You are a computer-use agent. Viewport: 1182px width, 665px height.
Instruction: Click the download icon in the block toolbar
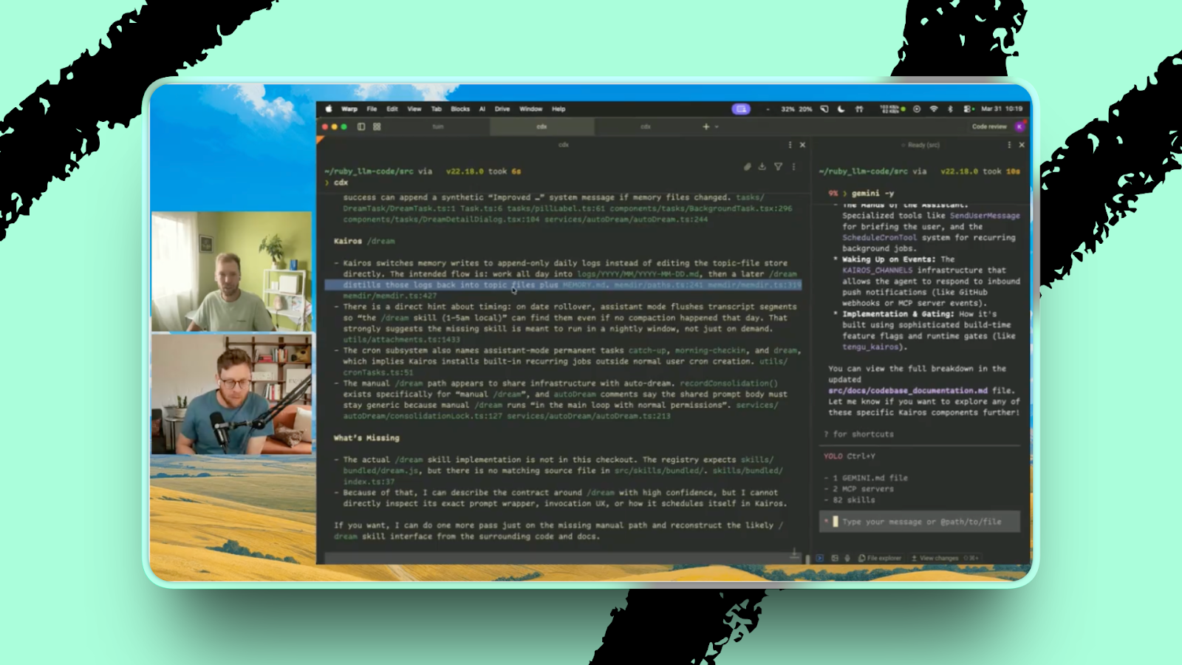pos(762,167)
